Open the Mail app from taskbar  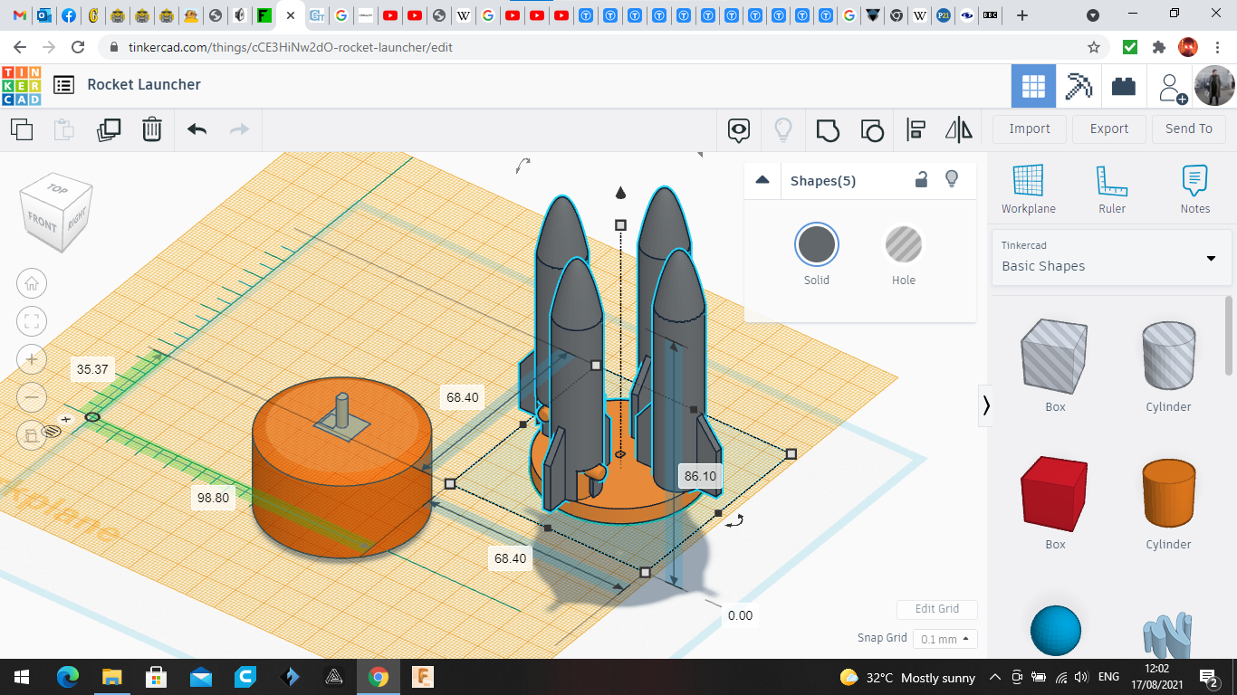coord(200,677)
